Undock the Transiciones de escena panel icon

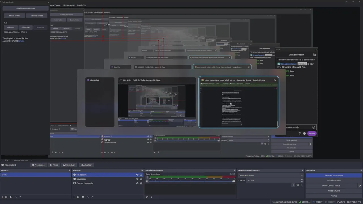pos(303,171)
